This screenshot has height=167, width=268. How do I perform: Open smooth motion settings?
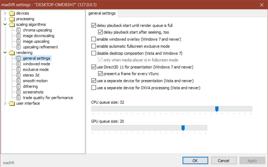pyautogui.click(x=35, y=81)
